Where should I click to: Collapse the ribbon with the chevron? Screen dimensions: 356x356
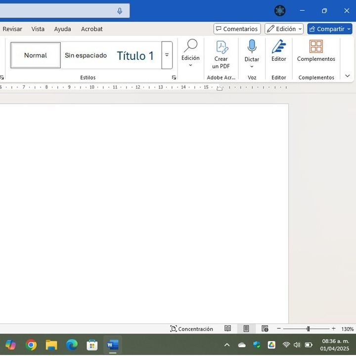click(x=347, y=76)
